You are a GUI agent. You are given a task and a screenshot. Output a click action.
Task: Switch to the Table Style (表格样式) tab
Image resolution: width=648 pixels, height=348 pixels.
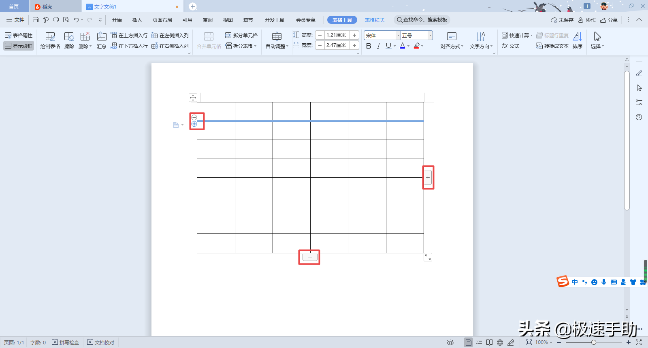tap(374, 20)
